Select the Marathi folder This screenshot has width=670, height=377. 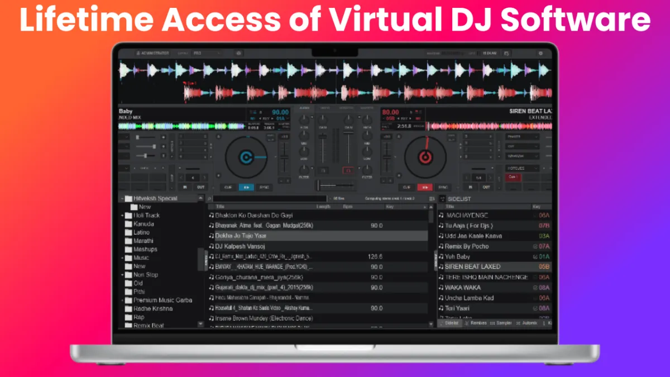pos(139,241)
